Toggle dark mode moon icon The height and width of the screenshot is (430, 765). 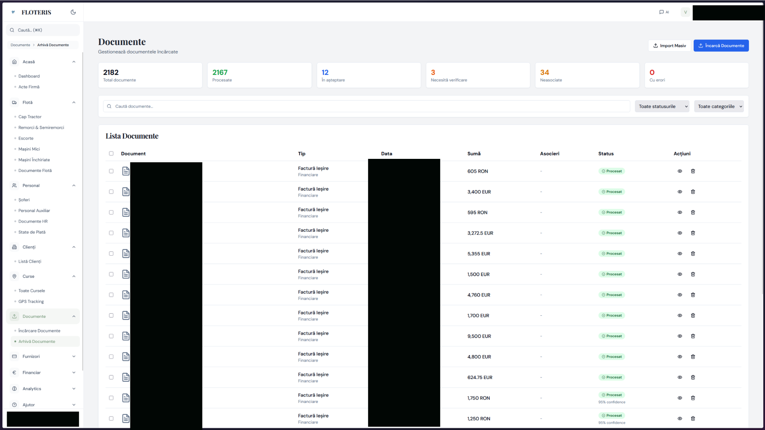pyautogui.click(x=73, y=12)
